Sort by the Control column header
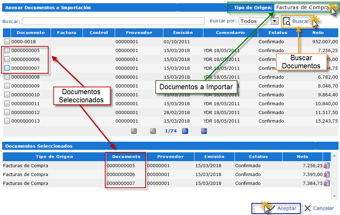Image resolution: width=340 pixels, height=215 pixels. pyautogui.click(x=99, y=33)
